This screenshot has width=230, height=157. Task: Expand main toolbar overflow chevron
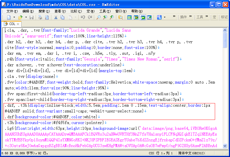click(174, 16)
